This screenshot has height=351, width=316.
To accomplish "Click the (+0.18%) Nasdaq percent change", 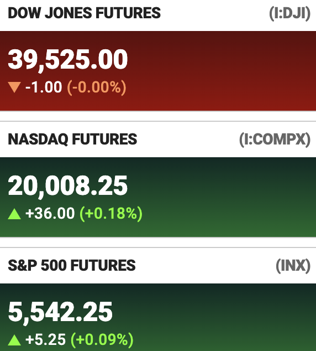I will [x=111, y=214].
